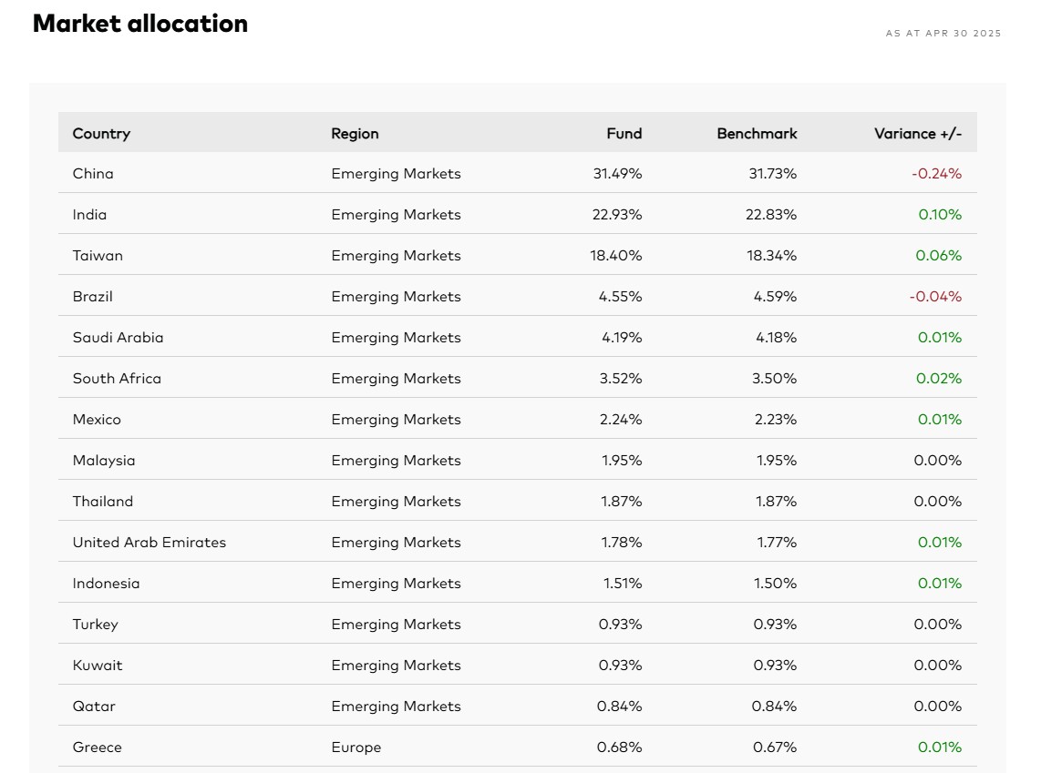Click the Brazil variance value -0.04%

tap(934, 297)
